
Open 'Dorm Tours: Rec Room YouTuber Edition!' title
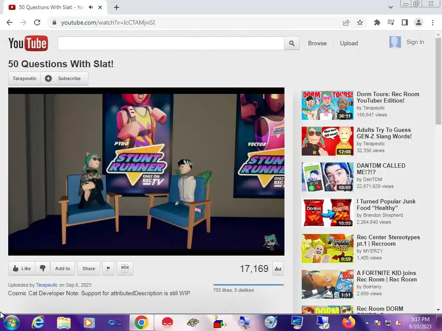coord(388,97)
